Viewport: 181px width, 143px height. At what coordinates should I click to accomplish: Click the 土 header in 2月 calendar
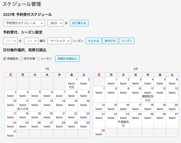(172, 75)
